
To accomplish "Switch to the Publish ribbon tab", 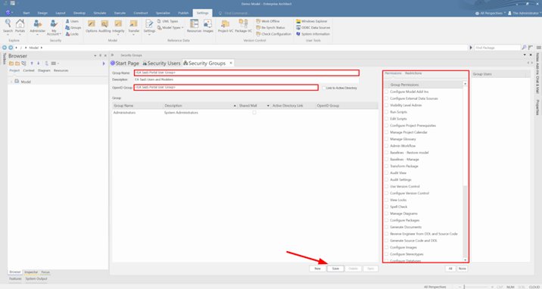I will tap(183, 13).
